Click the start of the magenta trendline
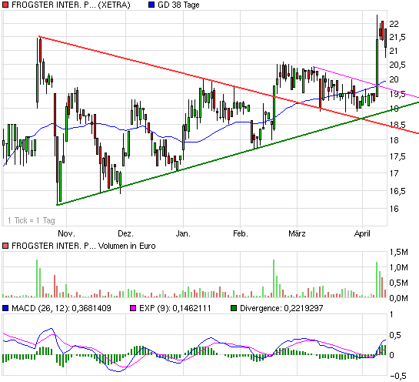Viewport: 419px width, 382px height. pyautogui.click(x=314, y=67)
